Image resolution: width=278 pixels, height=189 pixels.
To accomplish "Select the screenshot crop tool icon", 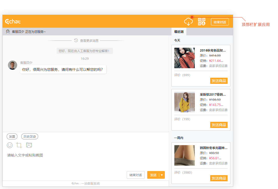I will [x=19, y=145].
